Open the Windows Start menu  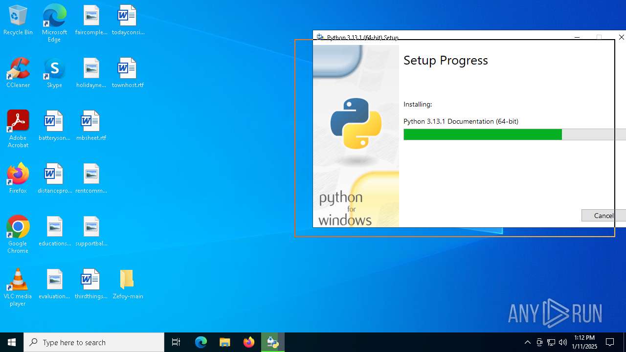pos(12,342)
